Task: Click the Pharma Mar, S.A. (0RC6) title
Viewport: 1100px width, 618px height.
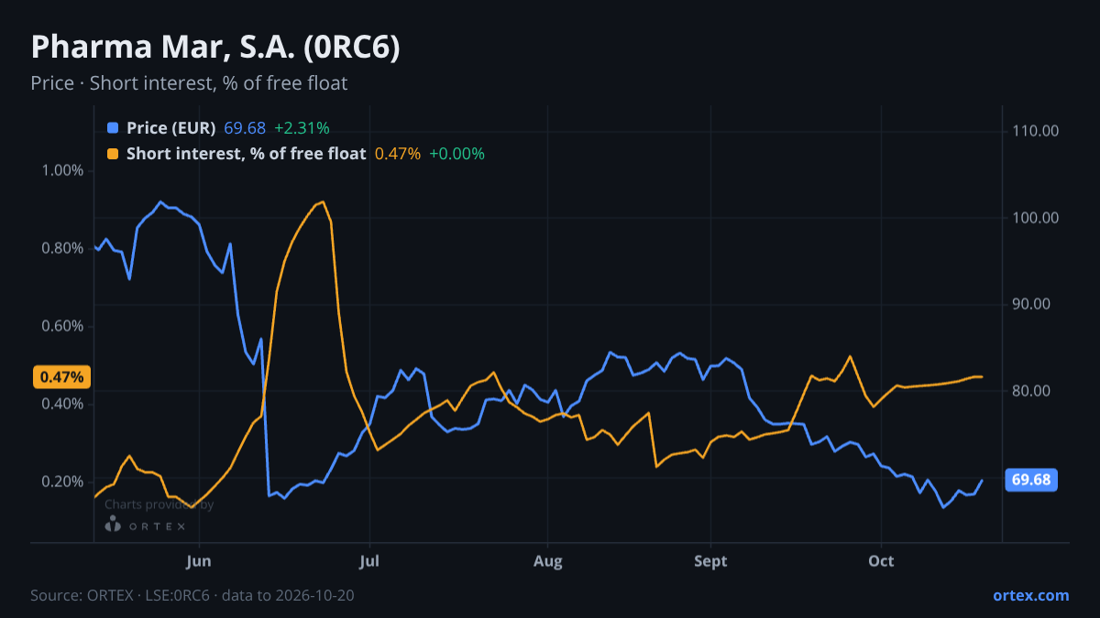Action: point(215,48)
